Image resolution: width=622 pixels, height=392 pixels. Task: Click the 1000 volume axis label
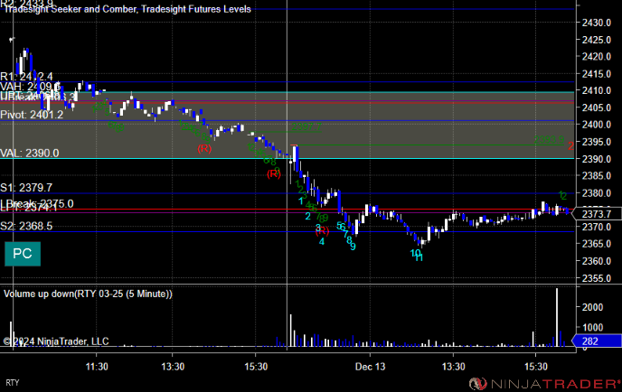[x=592, y=327]
